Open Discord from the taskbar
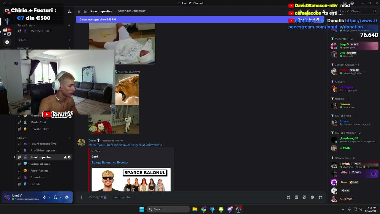Viewport: 380px width, 214px height. 230,209
